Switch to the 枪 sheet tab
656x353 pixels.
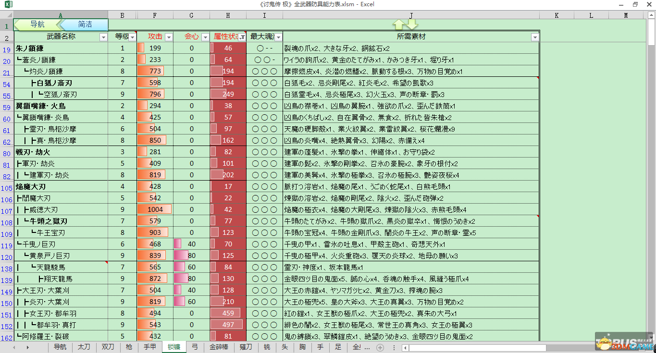click(129, 347)
